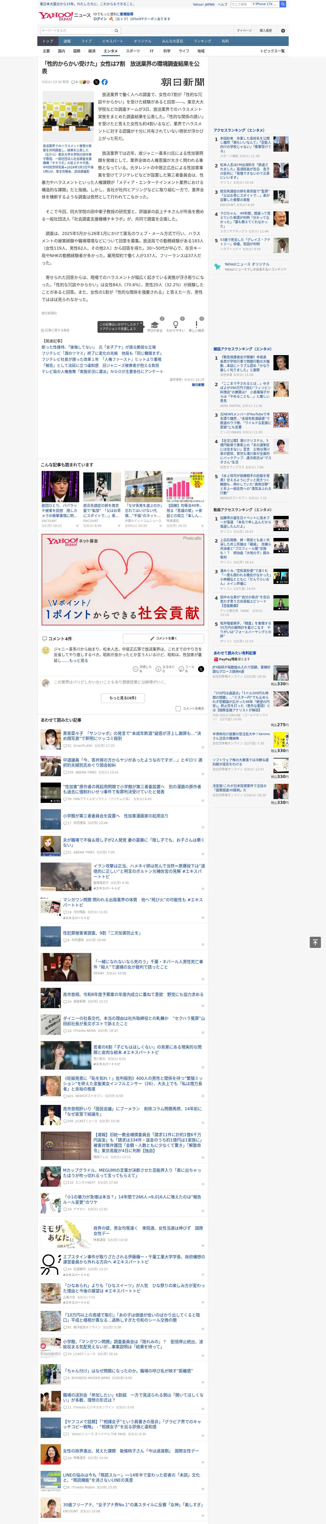The width and height of the screenshot is (326, 1524).
Task: Select the エキスパート tab
Action: (x=112, y=41)
